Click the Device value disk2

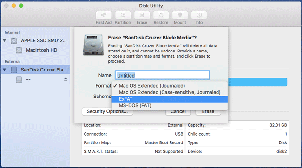coord(282,151)
